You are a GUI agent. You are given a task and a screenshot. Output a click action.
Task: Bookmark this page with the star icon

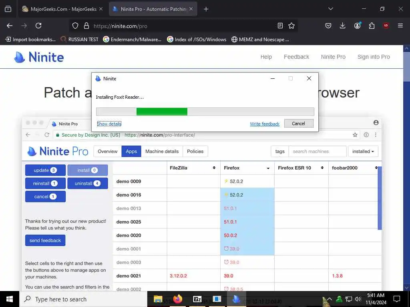pos(291,26)
